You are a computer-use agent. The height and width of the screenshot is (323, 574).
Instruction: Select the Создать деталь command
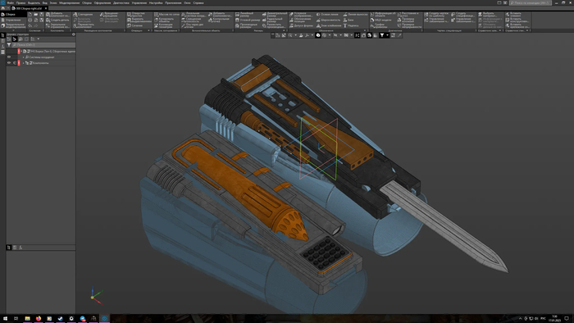(x=58, y=20)
